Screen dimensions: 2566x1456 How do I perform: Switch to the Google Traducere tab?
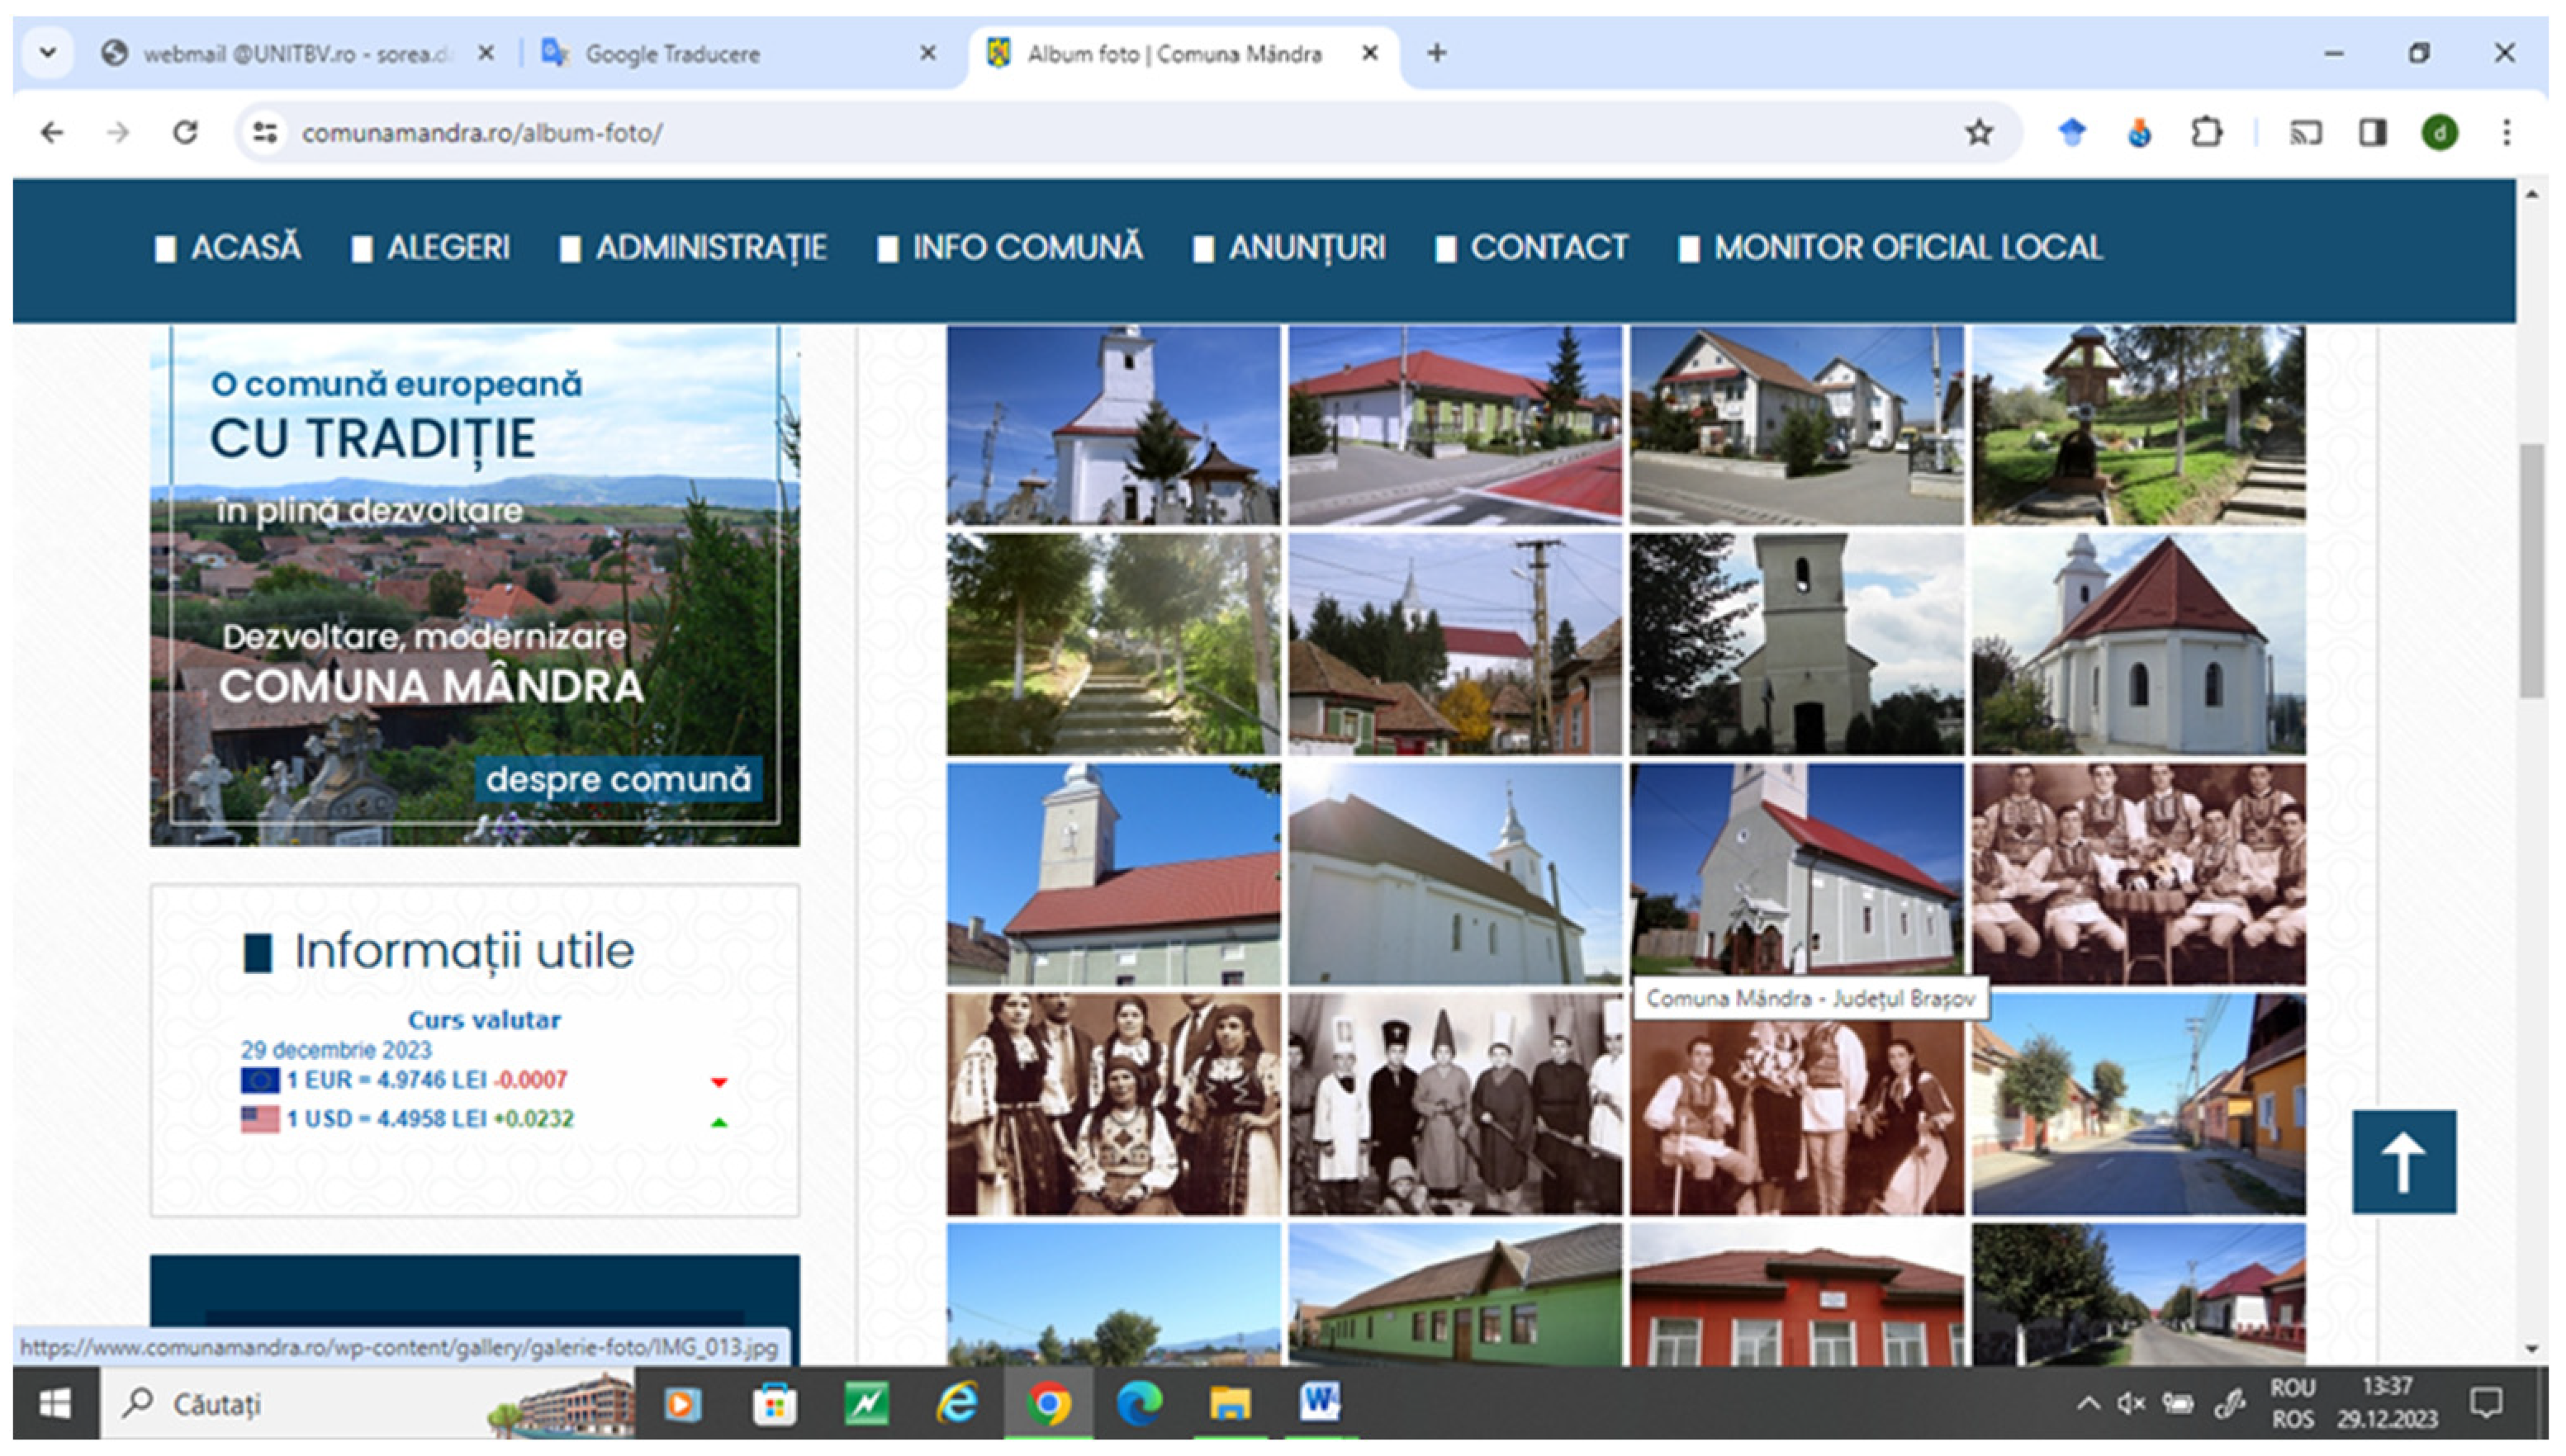[x=672, y=54]
